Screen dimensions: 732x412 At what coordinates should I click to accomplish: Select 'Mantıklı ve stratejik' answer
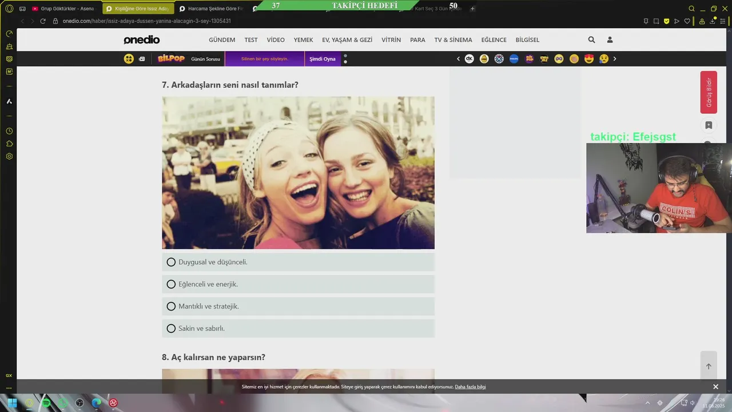click(298, 306)
